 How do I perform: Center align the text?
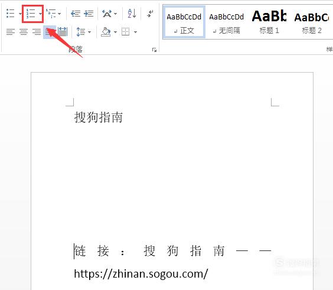click(x=24, y=32)
